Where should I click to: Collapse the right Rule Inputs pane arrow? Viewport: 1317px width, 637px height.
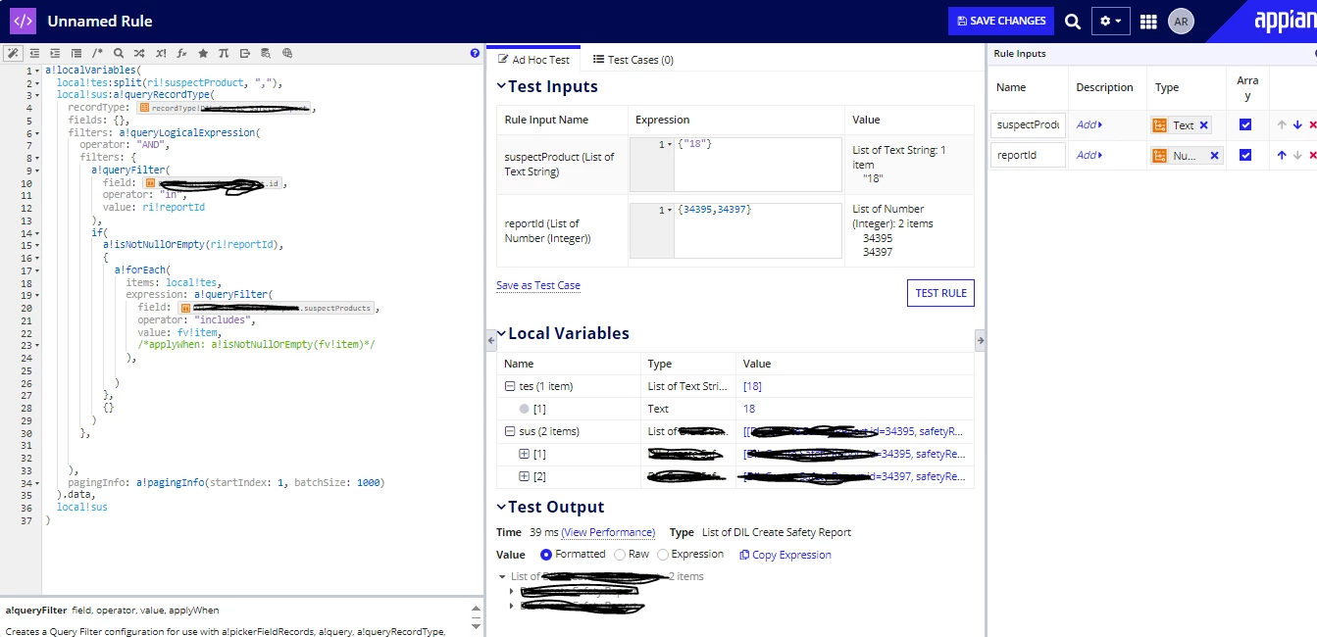click(980, 339)
